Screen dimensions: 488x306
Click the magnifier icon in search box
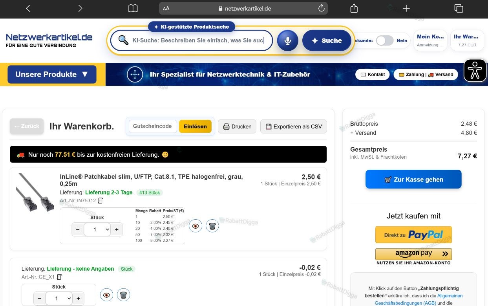point(123,40)
